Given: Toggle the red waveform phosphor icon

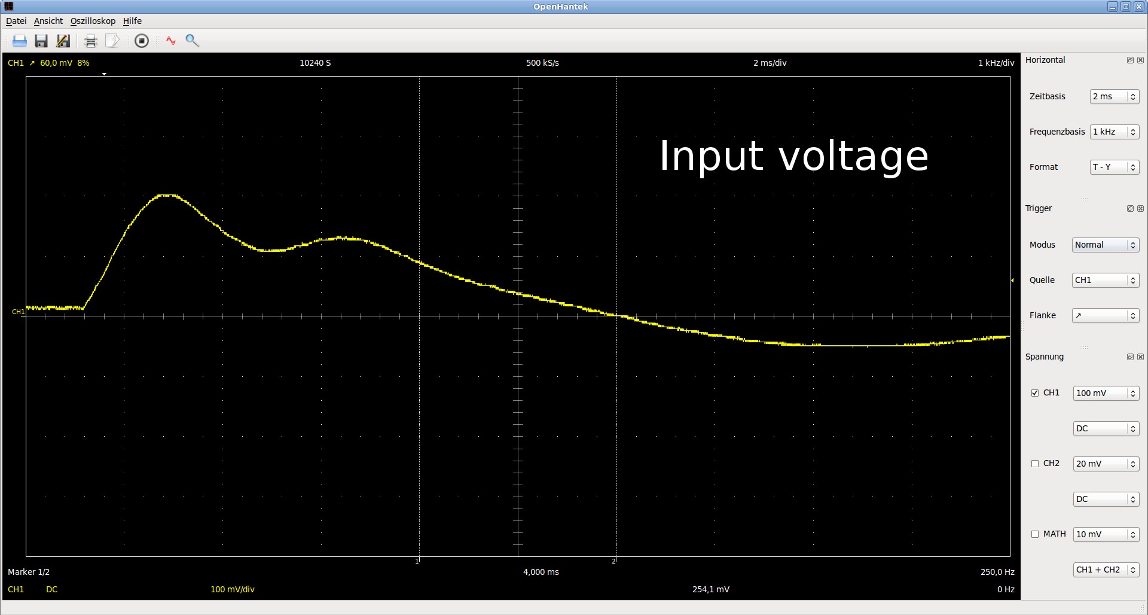Looking at the screenshot, I should click(171, 41).
